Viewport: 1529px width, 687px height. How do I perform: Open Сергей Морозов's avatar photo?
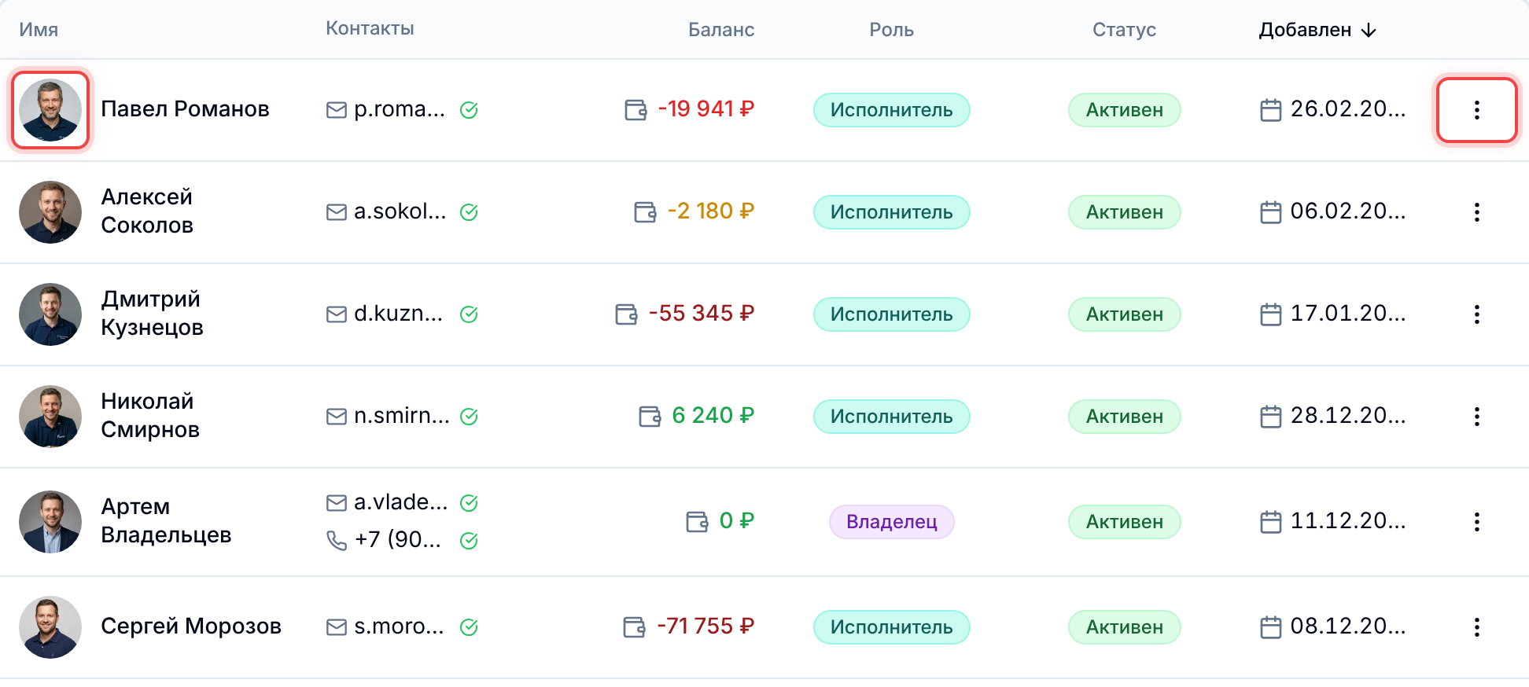(50, 627)
